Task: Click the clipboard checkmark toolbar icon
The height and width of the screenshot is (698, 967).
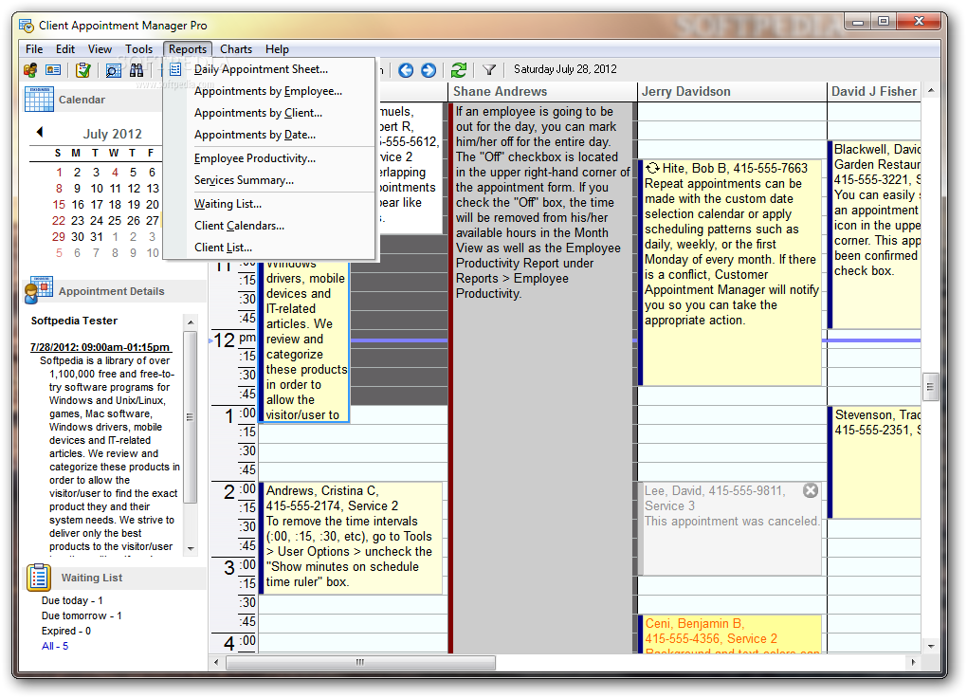Action: 83,70
